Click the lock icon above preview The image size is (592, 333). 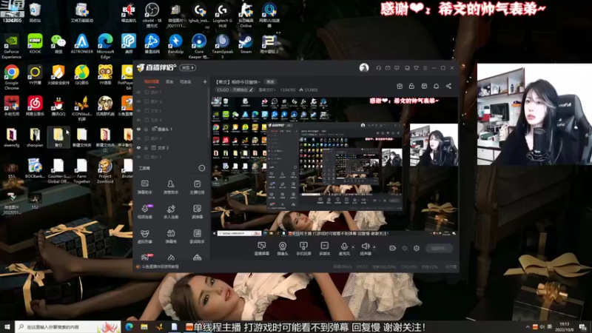click(411, 86)
